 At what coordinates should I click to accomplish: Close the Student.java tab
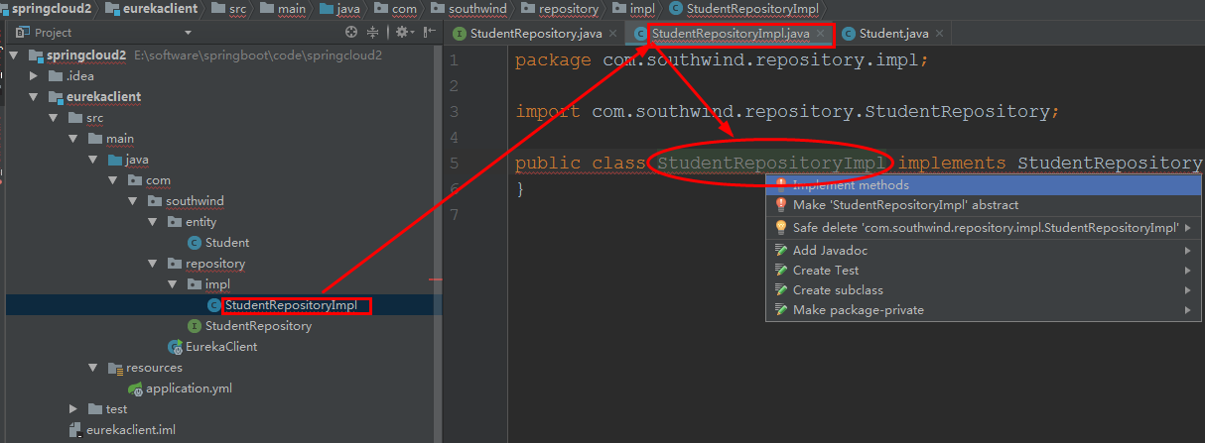point(940,34)
